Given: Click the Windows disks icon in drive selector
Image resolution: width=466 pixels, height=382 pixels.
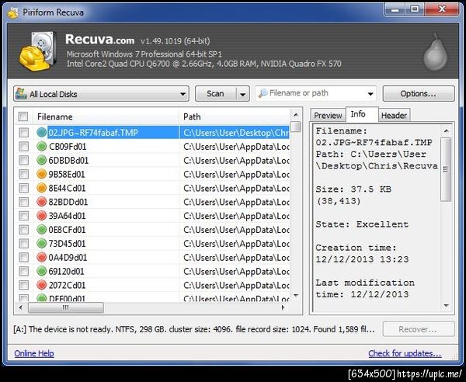Looking at the screenshot, I should click(x=21, y=94).
